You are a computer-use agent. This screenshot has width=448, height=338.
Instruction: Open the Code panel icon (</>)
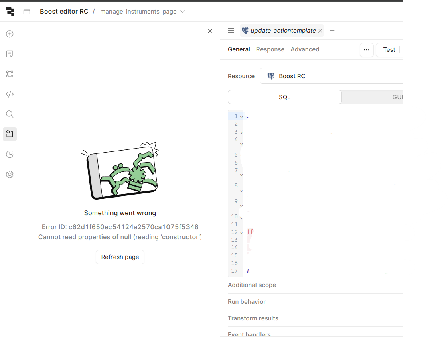pos(10,94)
